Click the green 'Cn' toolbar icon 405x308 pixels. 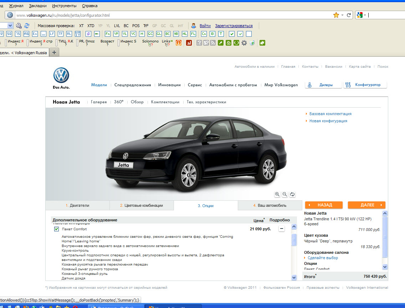pyautogui.click(x=204, y=34)
